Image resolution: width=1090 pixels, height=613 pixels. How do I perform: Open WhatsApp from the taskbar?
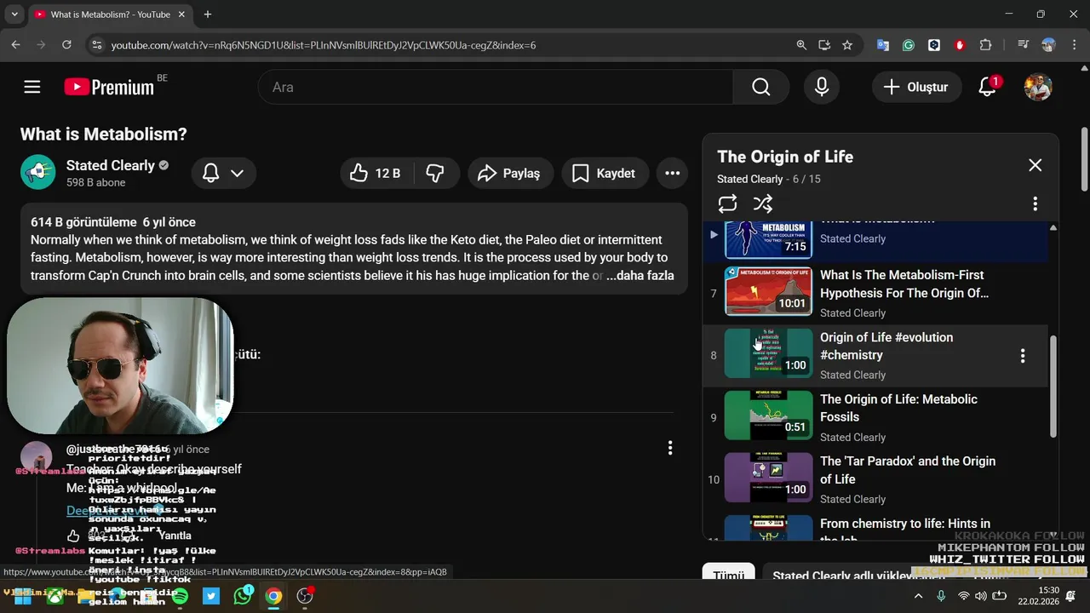(243, 597)
